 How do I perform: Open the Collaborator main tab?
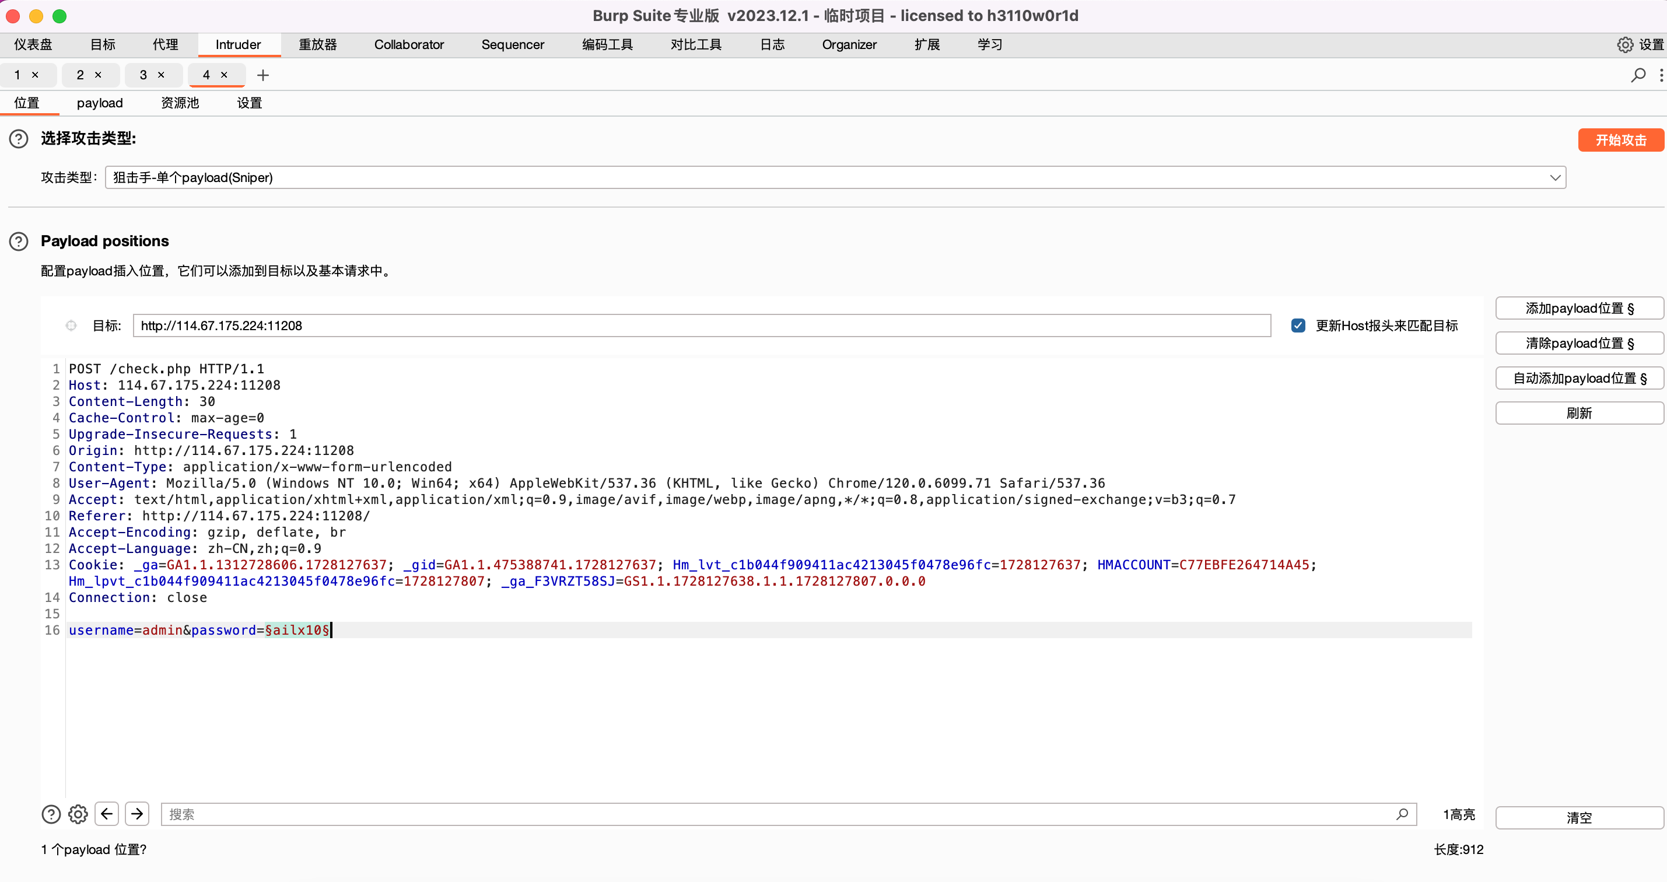(x=409, y=45)
